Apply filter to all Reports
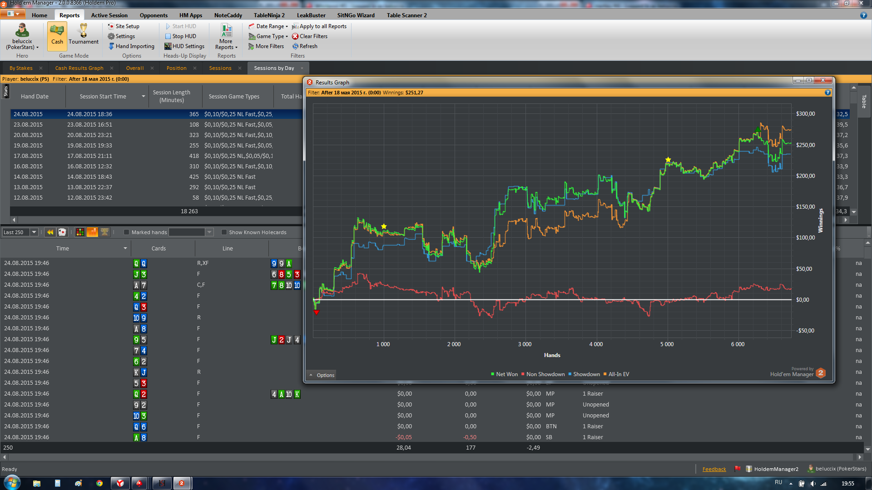The image size is (872, 490). coord(319,26)
